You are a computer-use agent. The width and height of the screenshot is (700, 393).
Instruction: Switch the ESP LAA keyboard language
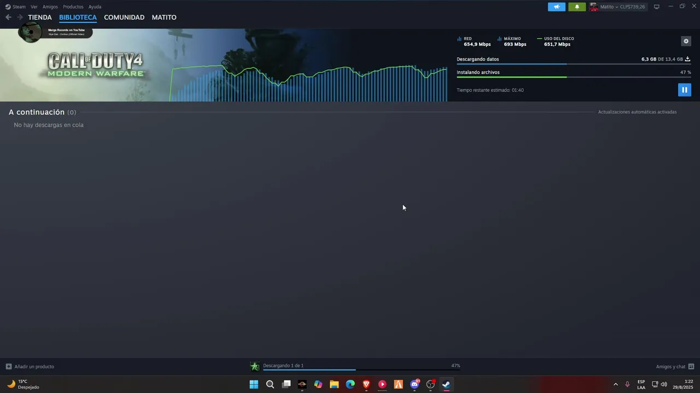pos(641,384)
